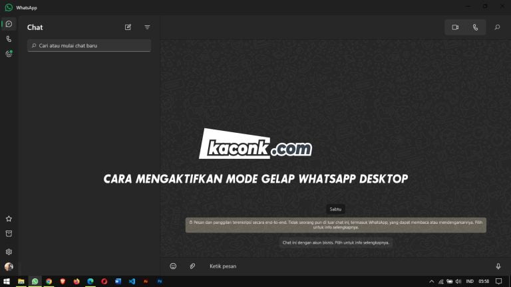The height and width of the screenshot is (287, 511).
Task: Open Windows notification center
Action: click(498, 282)
